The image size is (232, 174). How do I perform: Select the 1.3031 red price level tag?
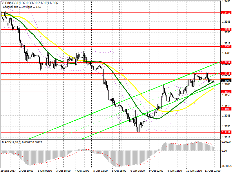click(x=226, y=132)
